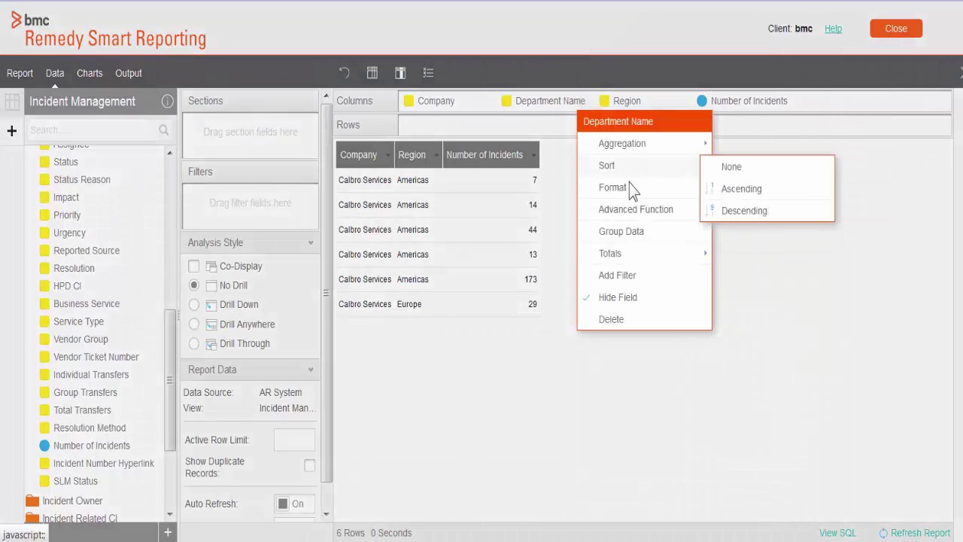Click the Co-Display style icon

click(x=211, y=266)
